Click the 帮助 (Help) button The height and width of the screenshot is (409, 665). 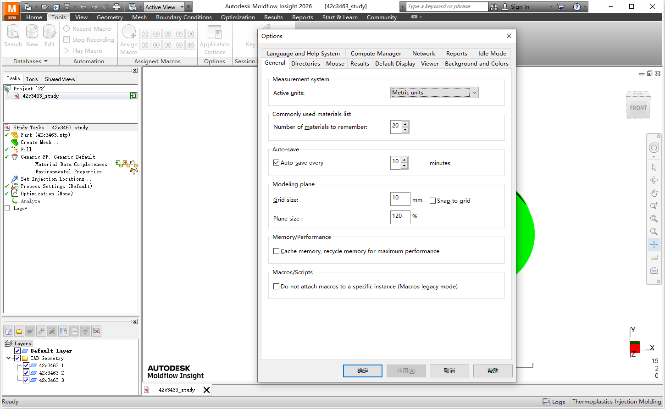493,370
